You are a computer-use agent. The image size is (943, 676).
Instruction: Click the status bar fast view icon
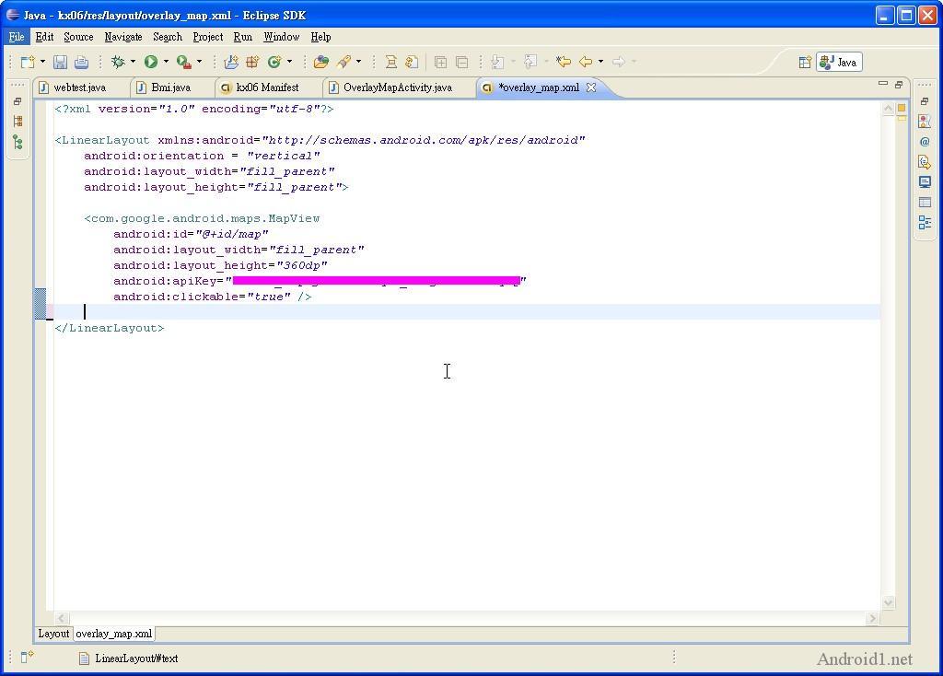(27, 658)
